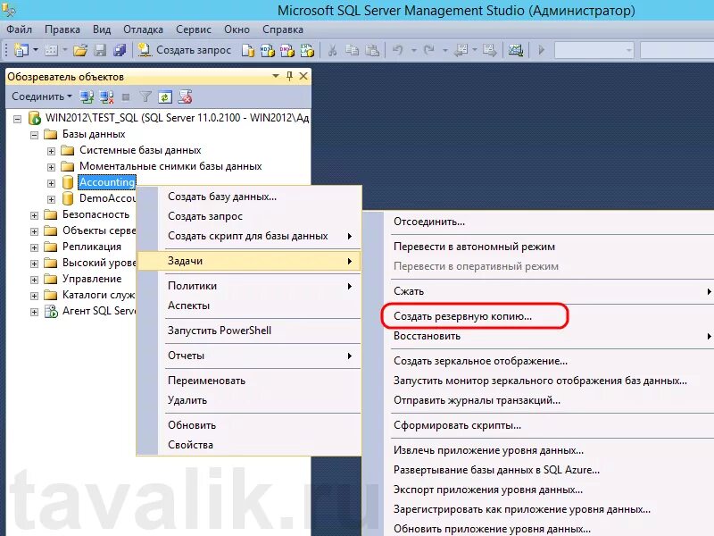The image size is (714, 536).
Task: Click the Analysis Services DMX Query icon
Action: (286, 50)
